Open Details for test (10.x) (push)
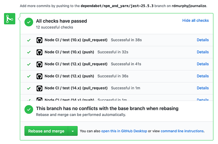This screenshot has height=144, width=218. [x=203, y=52]
